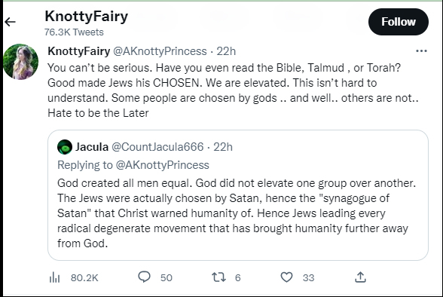This screenshot has height=297, width=443.
Task: Visit @CountJacula666 profile handle
Action: 157,147
